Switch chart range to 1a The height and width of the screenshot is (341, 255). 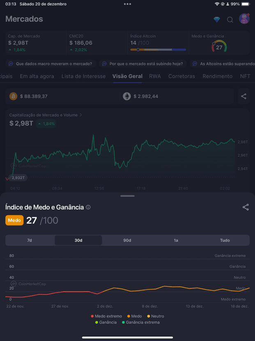[x=176, y=240]
